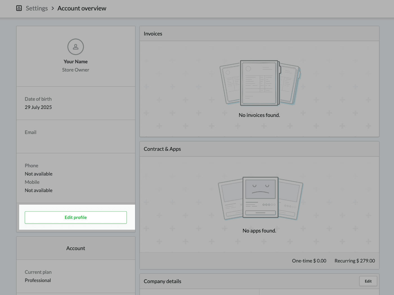Image resolution: width=394 pixels, height=295 pixels.
Task: Click the No apps found message
Action: [259, 231]
